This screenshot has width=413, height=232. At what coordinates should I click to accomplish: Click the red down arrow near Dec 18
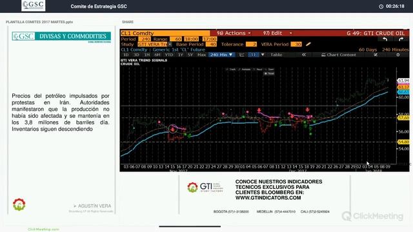click(x=307, y=110)
